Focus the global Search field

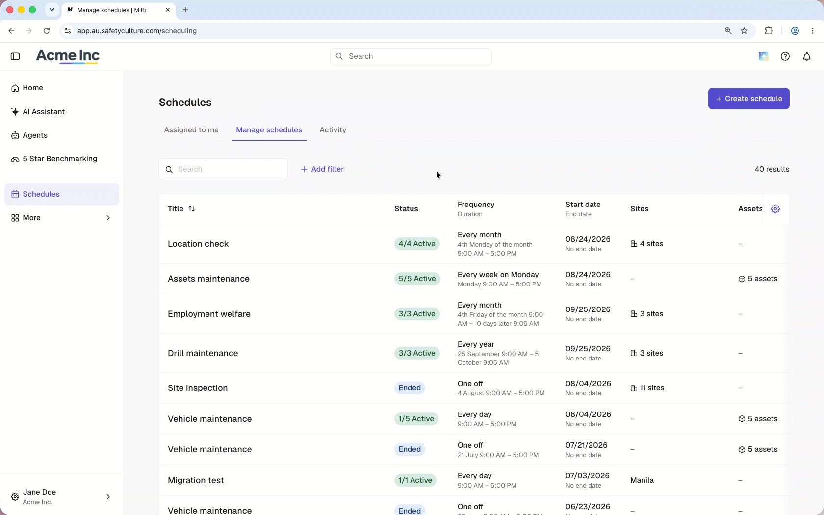pos(411,56)
